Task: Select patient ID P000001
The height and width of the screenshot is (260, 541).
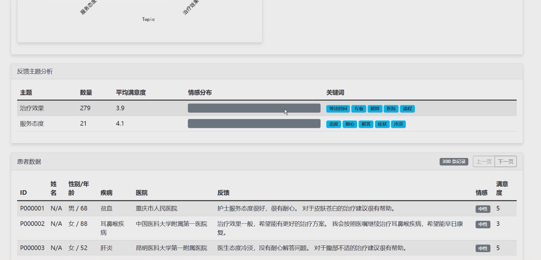Action: click(32, 209)
